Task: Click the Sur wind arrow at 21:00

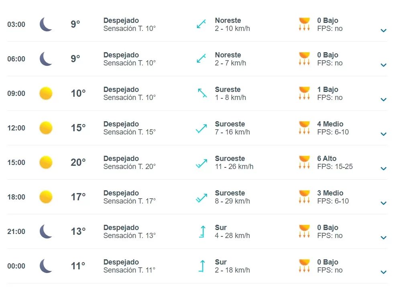Action: pyautogui.click(x=202, y=232)
